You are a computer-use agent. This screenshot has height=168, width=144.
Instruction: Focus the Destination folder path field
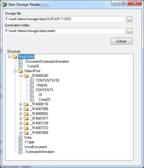(x=64, y=31)
